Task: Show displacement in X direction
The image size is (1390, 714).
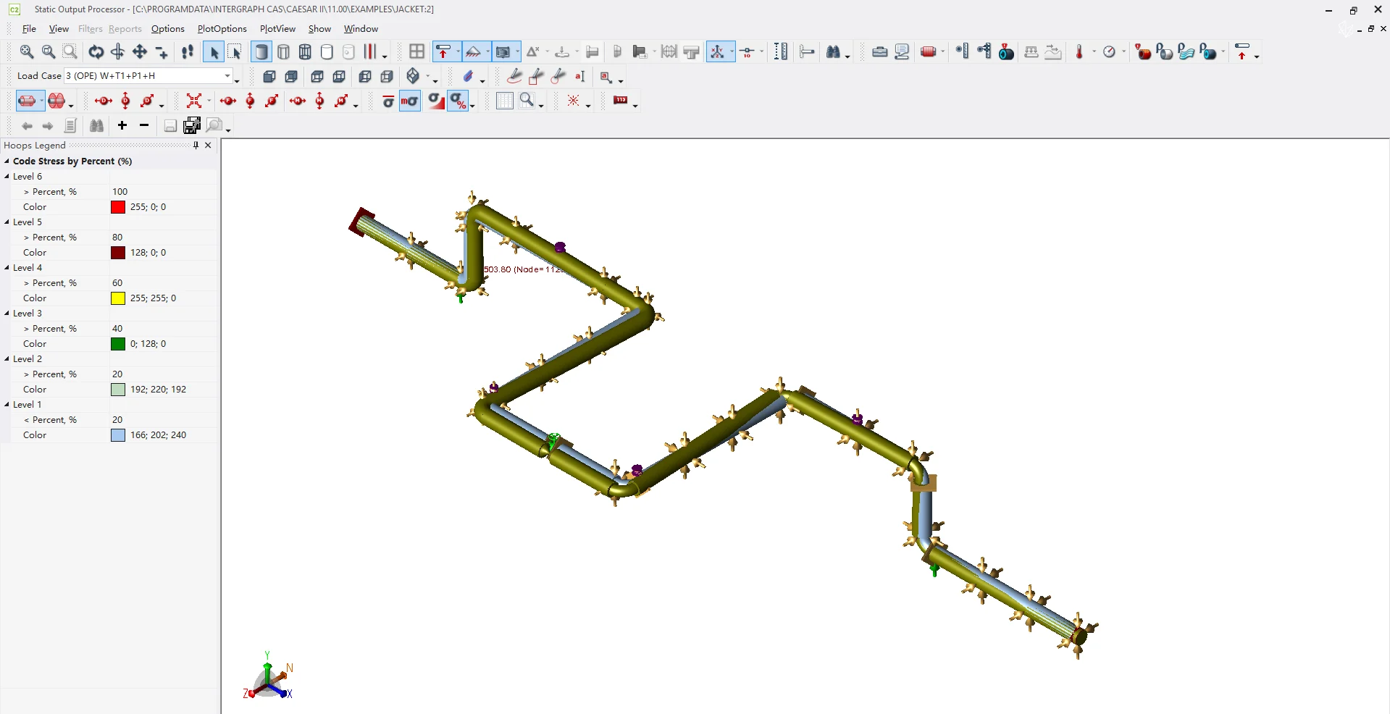Action: click(103, 101)
